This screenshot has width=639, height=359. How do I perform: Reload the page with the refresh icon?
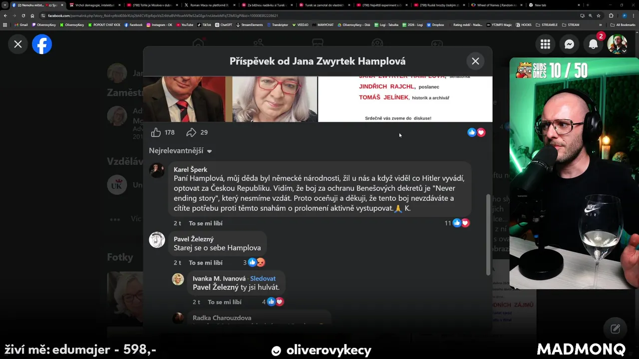point(23,15)
